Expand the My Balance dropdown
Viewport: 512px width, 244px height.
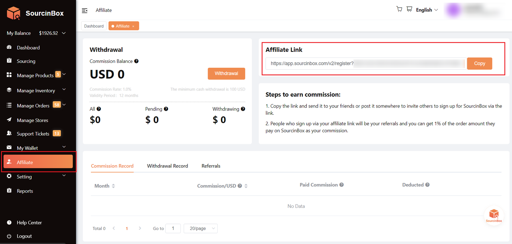tap(64, 33)
